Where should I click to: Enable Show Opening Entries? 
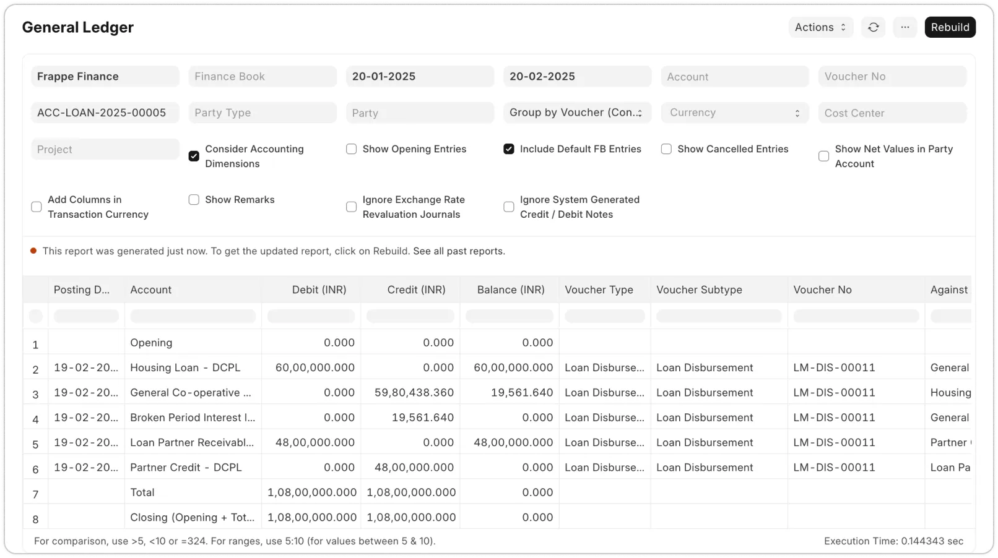click(351, 148)
